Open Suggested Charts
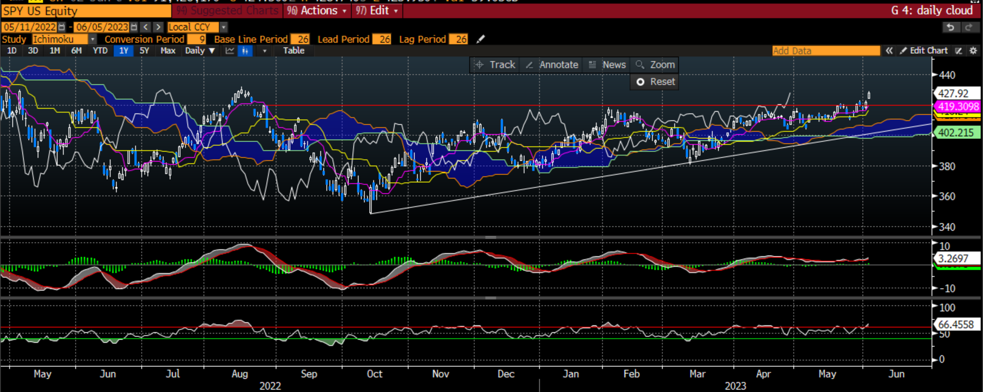This screenshot has width=983, height=392. 227,11
